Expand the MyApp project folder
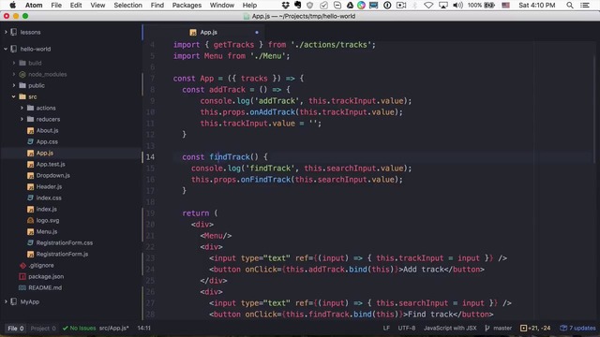600x337 pixels. [x=6, y=301]
